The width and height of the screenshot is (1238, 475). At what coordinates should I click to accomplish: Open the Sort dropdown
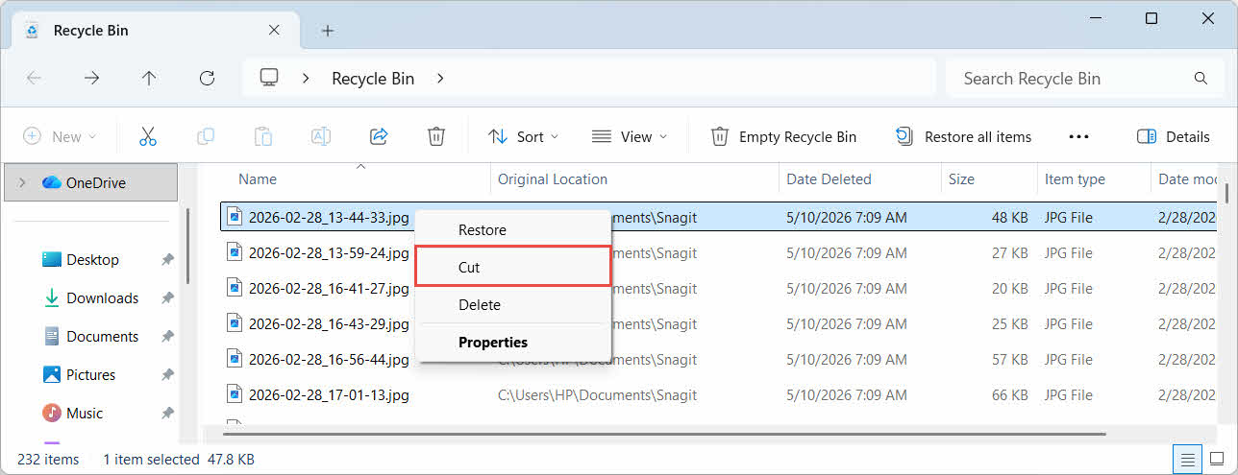click(x=523, y=136)
